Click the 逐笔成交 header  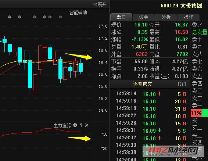pyautogui.click(x=143, y=84)
